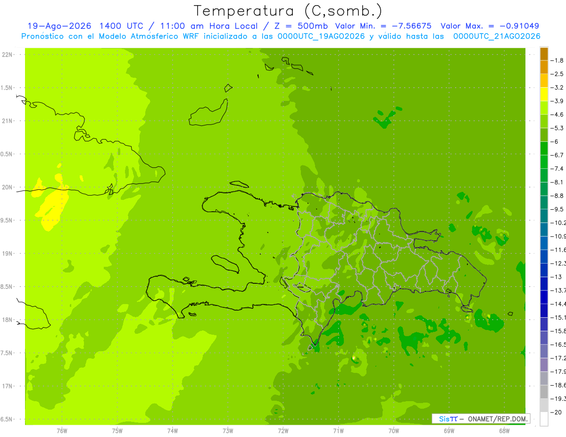Click the 'Valor Min. = -7.56675' text
This screenshot has height=437, width=566.
(x=383, y=26)
